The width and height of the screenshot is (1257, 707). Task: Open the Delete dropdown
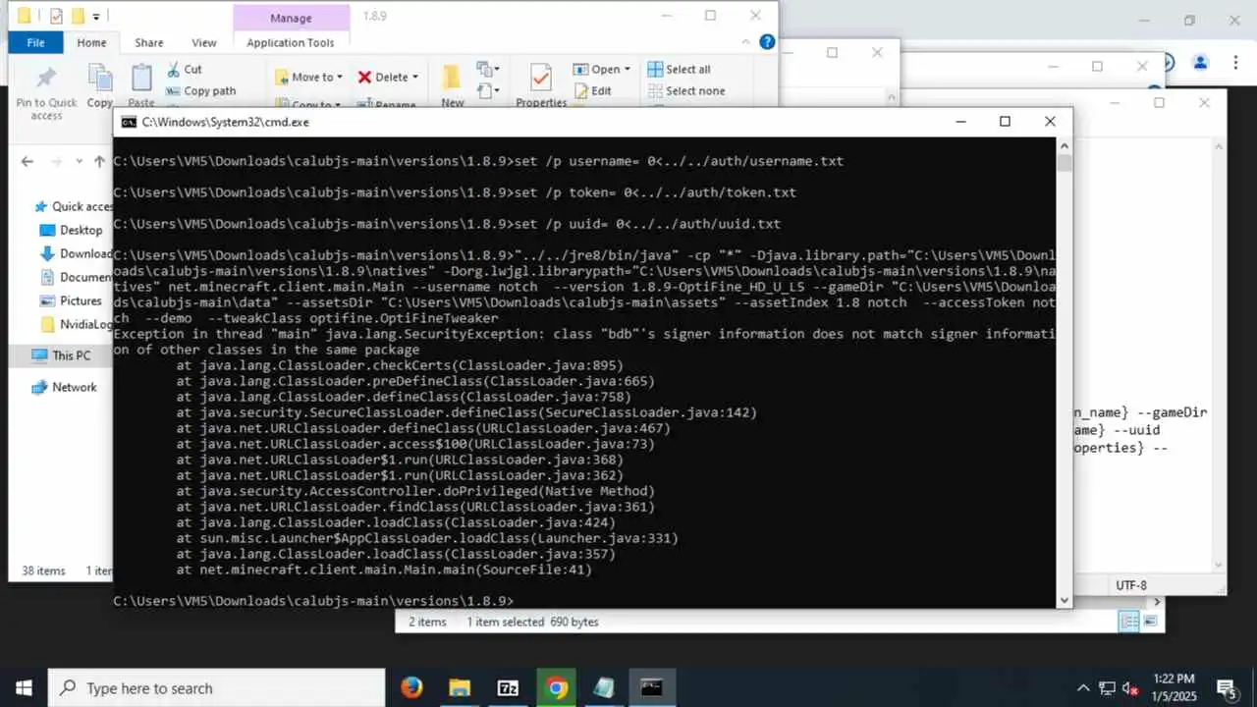pos(387,77)
